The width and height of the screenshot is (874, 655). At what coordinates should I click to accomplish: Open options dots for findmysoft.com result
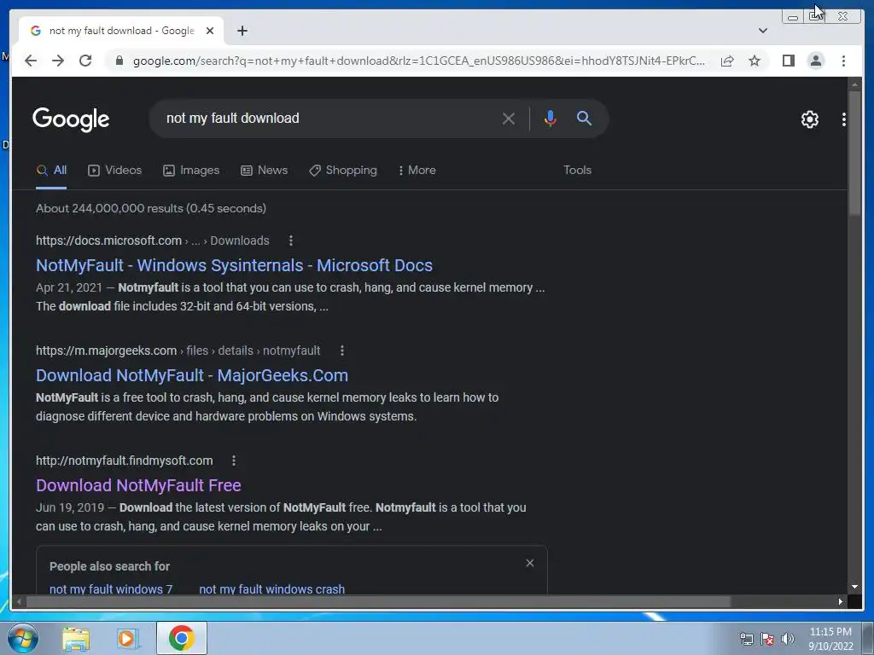tap(234, 461)
